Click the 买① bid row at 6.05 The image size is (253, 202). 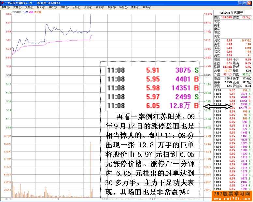click(x=232, y=40)
